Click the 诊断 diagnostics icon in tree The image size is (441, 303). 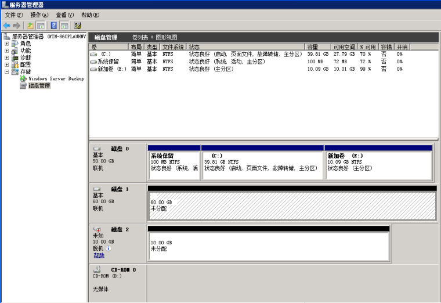click(x=15, y=57)
